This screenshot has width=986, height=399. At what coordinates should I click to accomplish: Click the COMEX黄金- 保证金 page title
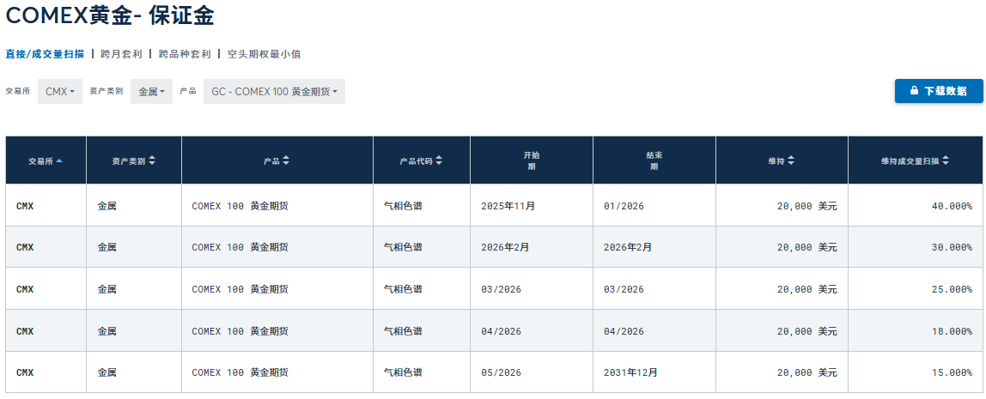pyautogui.click(x=110, y=15)
